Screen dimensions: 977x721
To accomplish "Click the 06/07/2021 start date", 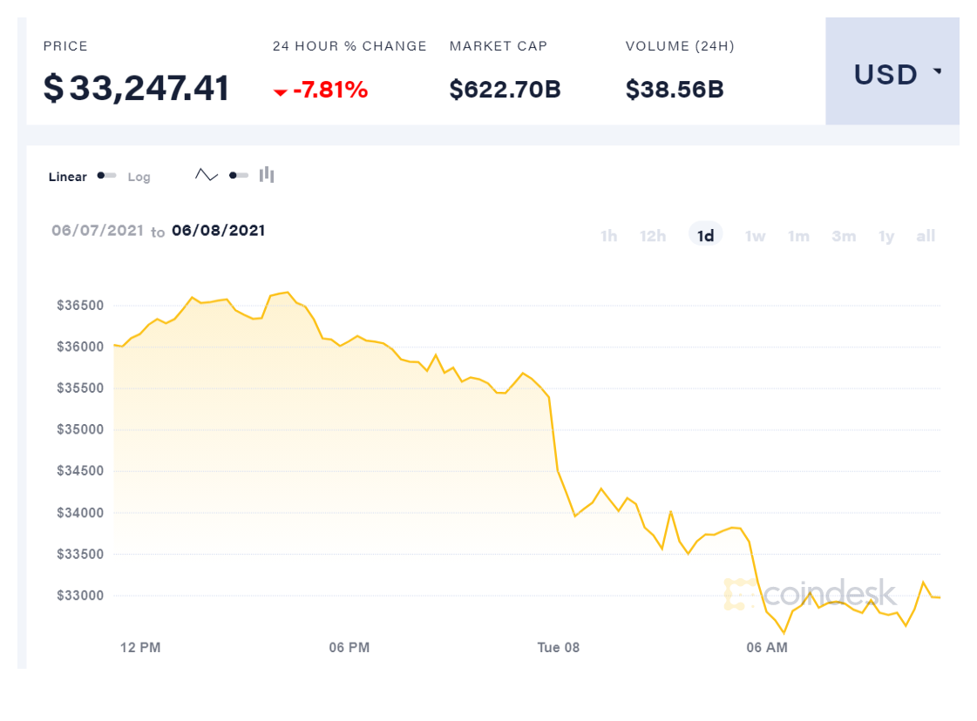I will [x=97, y=231].
